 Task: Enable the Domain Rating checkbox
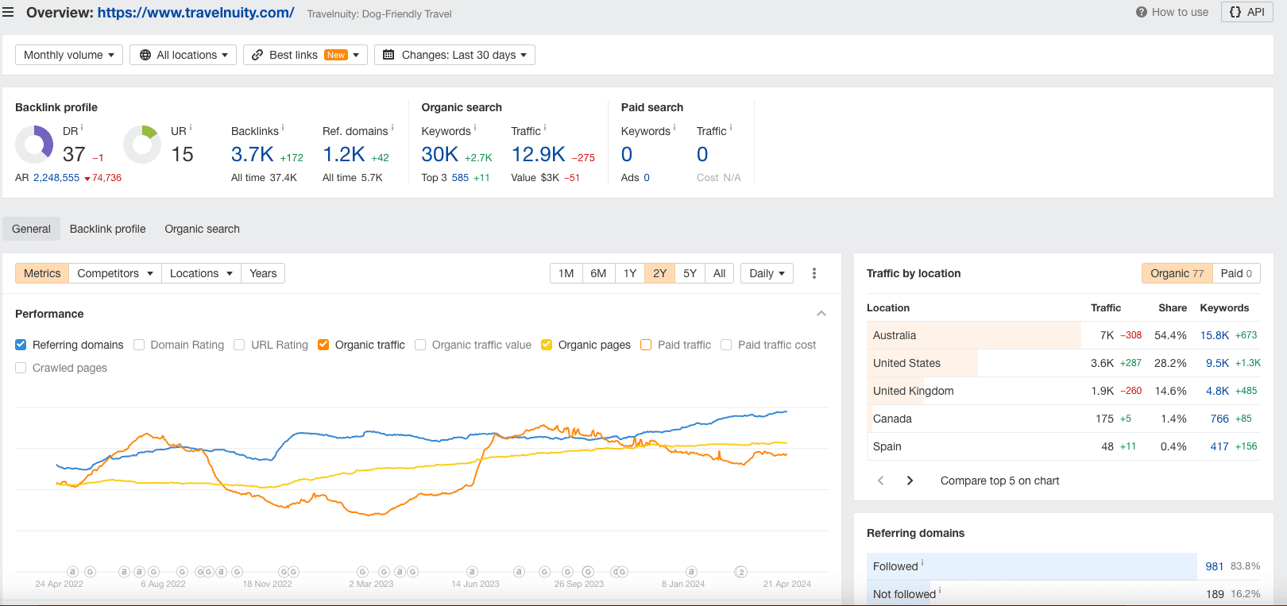click(x=139, y=345)
